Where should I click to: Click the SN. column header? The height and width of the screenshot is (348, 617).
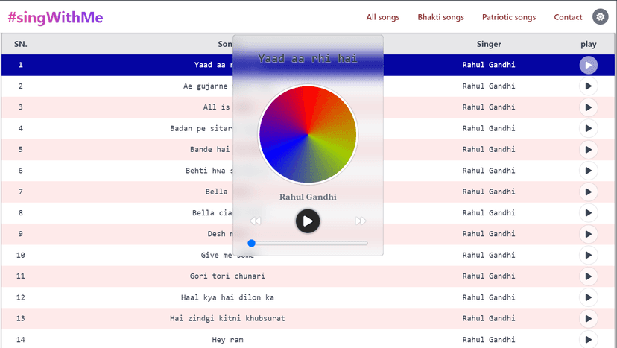[x=21, y=44]
